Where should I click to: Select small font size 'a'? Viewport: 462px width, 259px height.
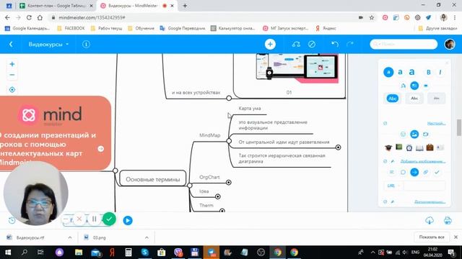388,72
